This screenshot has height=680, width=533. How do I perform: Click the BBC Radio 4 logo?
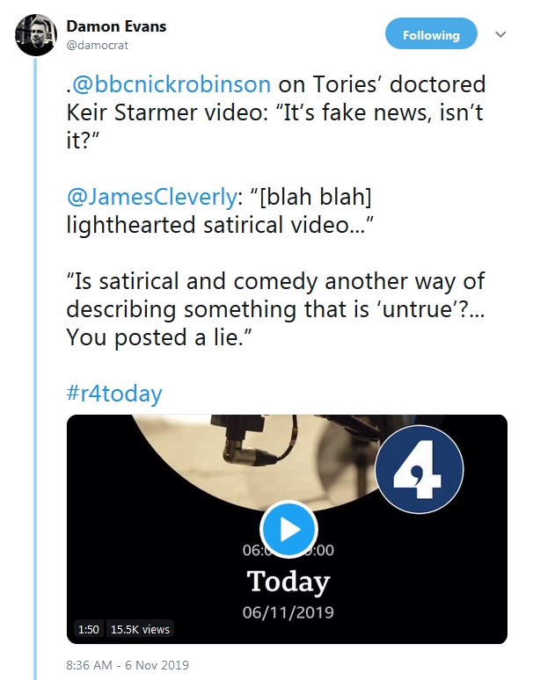click(420, 472)
